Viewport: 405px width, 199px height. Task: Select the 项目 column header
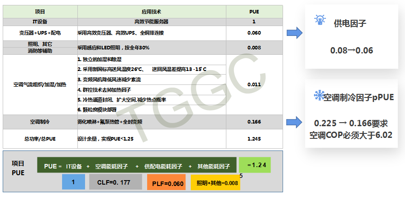tap(40, 12)
